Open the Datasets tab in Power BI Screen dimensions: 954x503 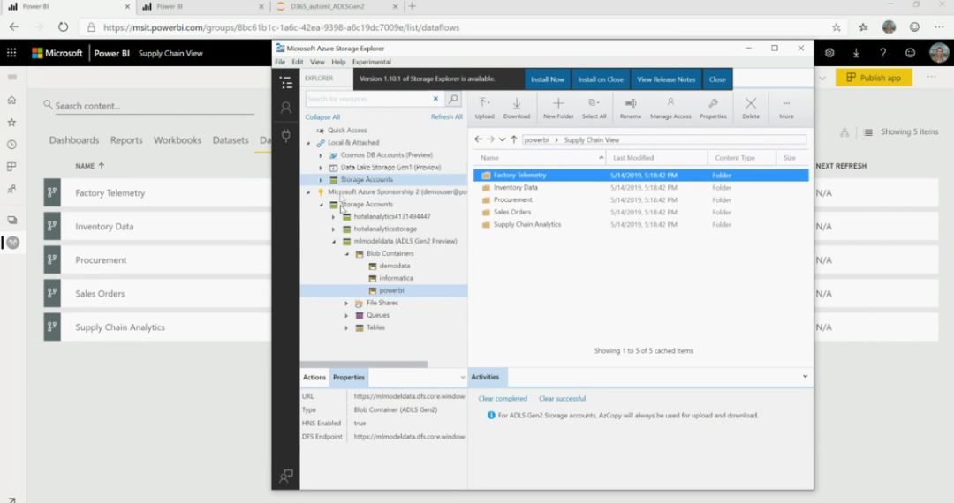click(231, 139)
